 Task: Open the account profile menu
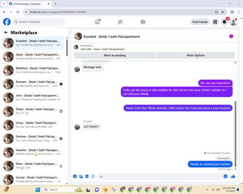coord(233,22)
